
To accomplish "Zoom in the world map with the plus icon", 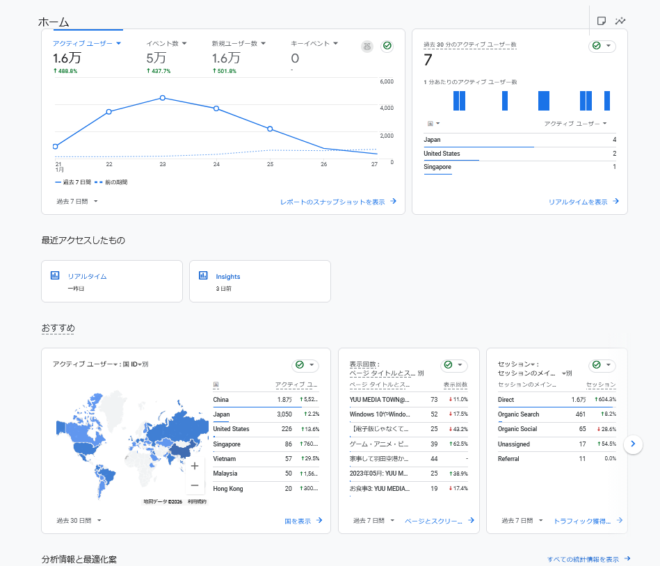I will coord(195,464).
